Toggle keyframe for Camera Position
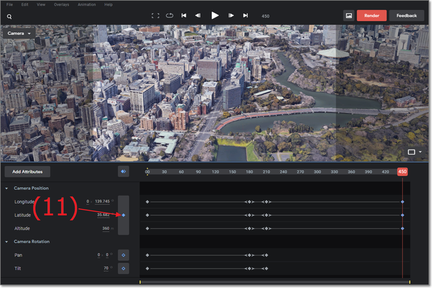 (x=123, y=215)
